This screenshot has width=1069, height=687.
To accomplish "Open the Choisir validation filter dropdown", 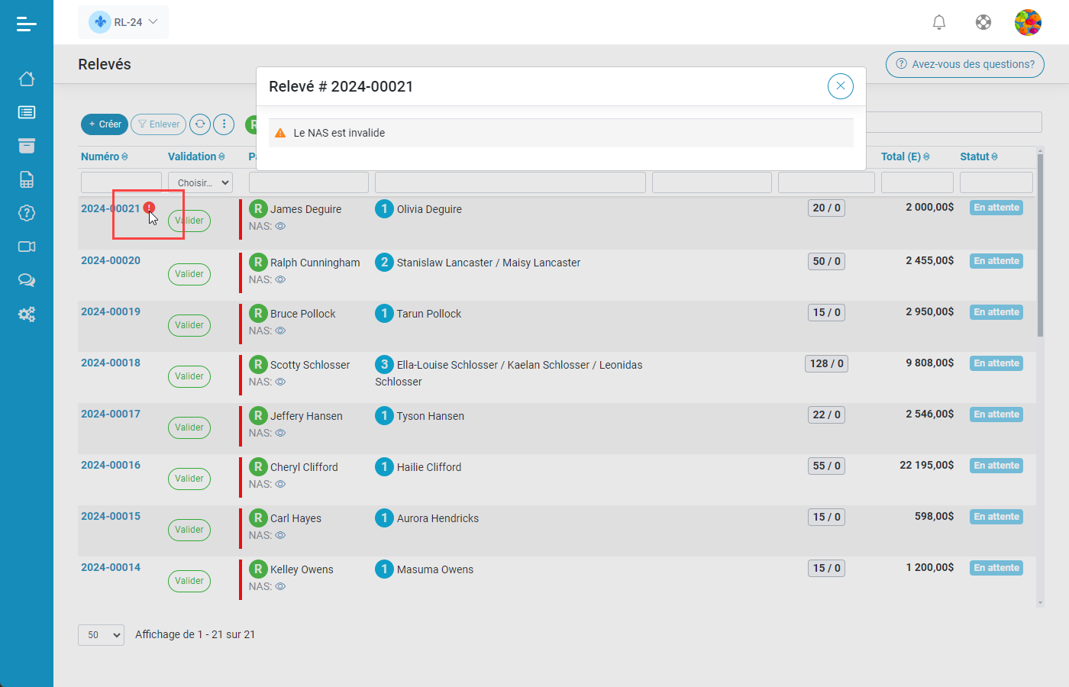I will [200, 182].
